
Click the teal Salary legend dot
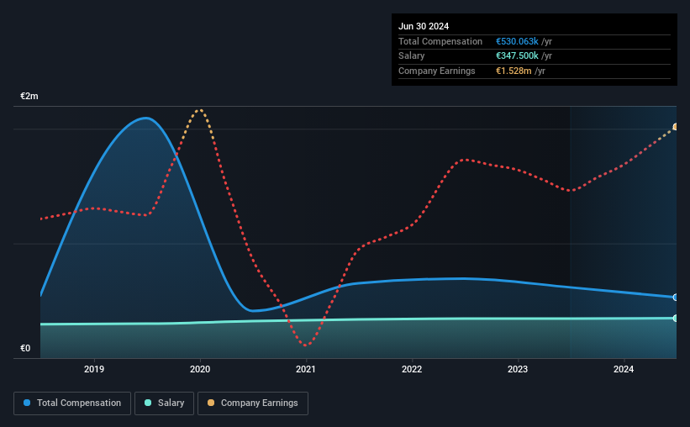[148, 403]
